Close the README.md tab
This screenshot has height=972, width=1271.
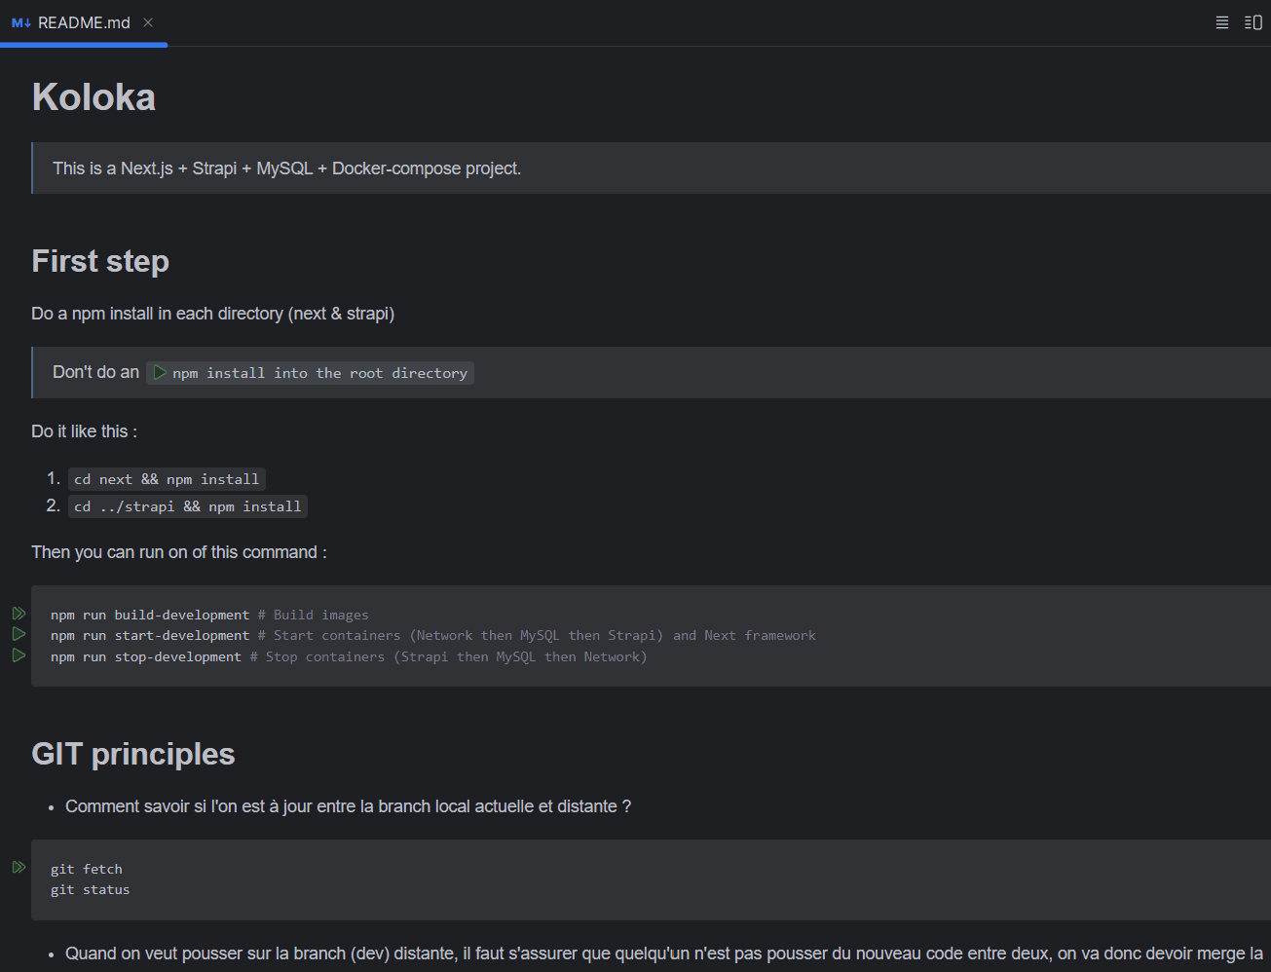tap(148, 22)
